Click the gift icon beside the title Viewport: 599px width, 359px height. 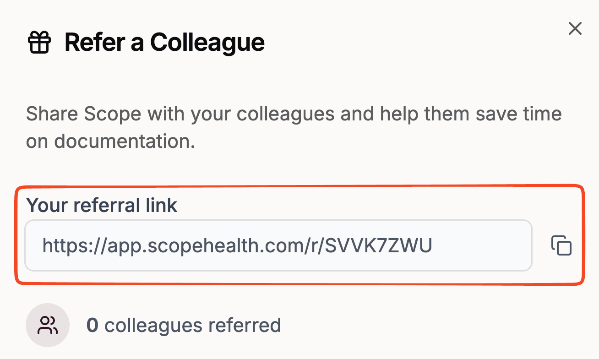point(39,43)
